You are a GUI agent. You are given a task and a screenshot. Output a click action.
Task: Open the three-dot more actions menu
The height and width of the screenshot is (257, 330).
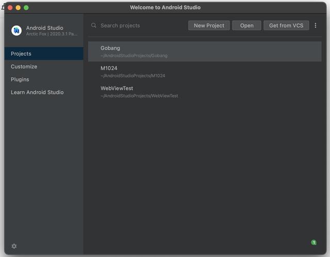pos(316,25)
